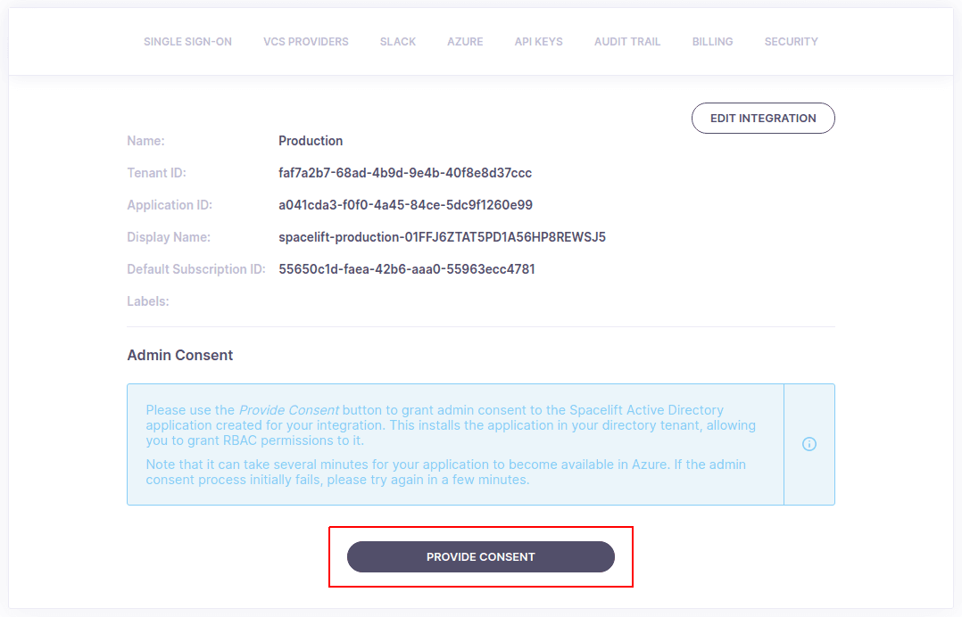Select the Application ID value text
The height and width of the screenshot is (617, 962).
(404, 204)
